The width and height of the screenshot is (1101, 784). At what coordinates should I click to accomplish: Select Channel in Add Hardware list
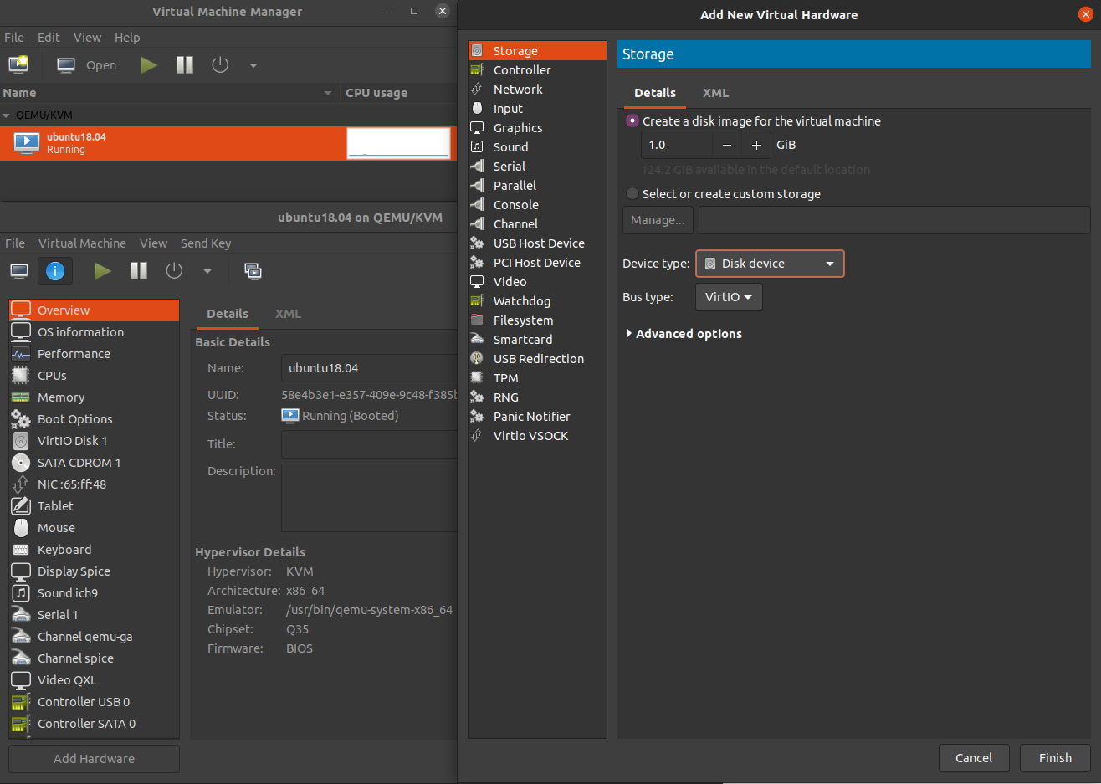(x=537, y=224)
